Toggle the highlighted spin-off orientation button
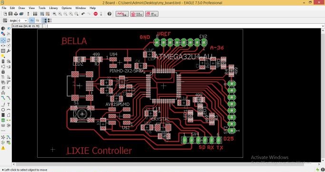The width and height of the screenshot is (325, 172). tap(32, 20)
